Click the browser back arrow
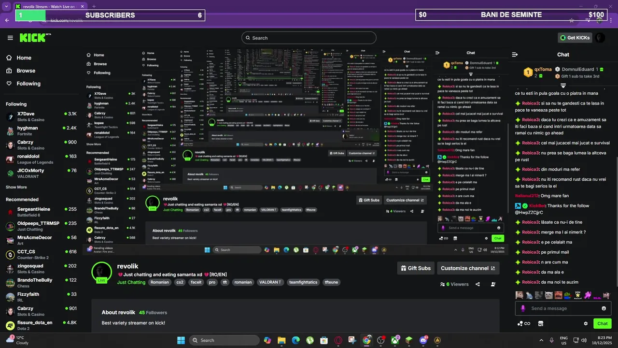This screenshot has width=618, height=348. point(7,20)
